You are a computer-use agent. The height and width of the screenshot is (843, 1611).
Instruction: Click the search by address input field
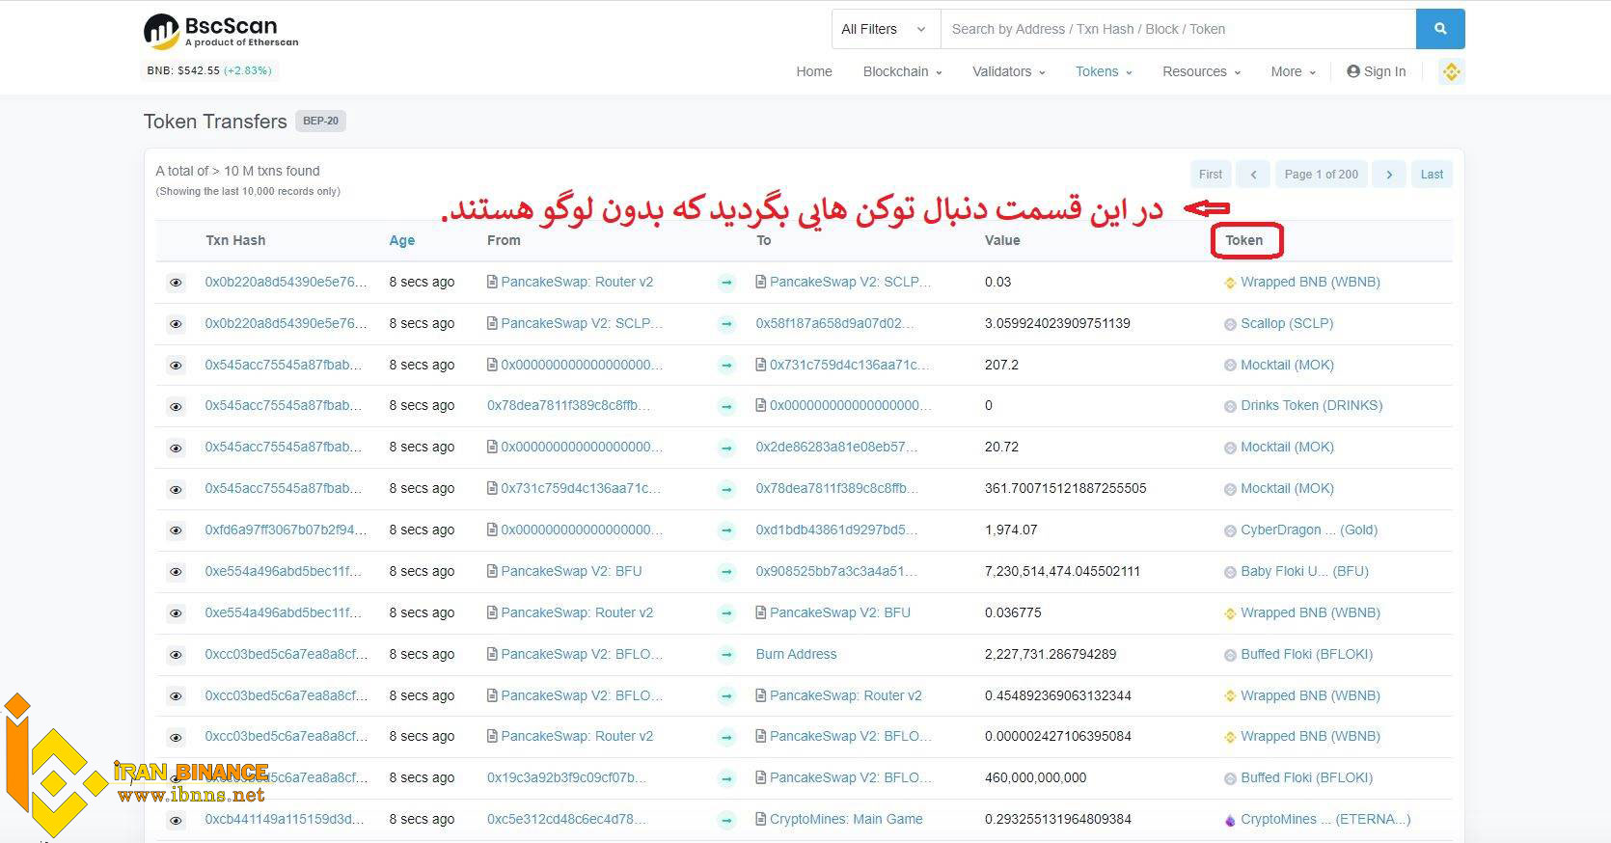click(x=1178, y=29)
